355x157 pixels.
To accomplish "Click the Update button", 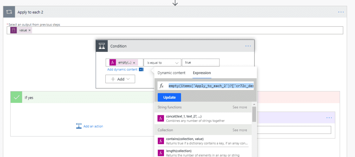I will pos(169,97).
